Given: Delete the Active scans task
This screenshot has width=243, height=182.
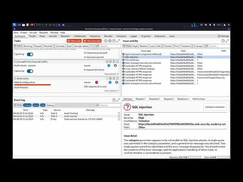Looking at the screenshot, I should 114,78.
